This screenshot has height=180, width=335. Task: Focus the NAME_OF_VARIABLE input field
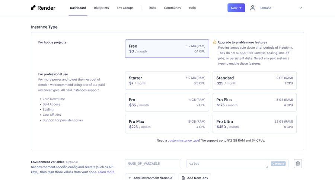coord(153,164)
